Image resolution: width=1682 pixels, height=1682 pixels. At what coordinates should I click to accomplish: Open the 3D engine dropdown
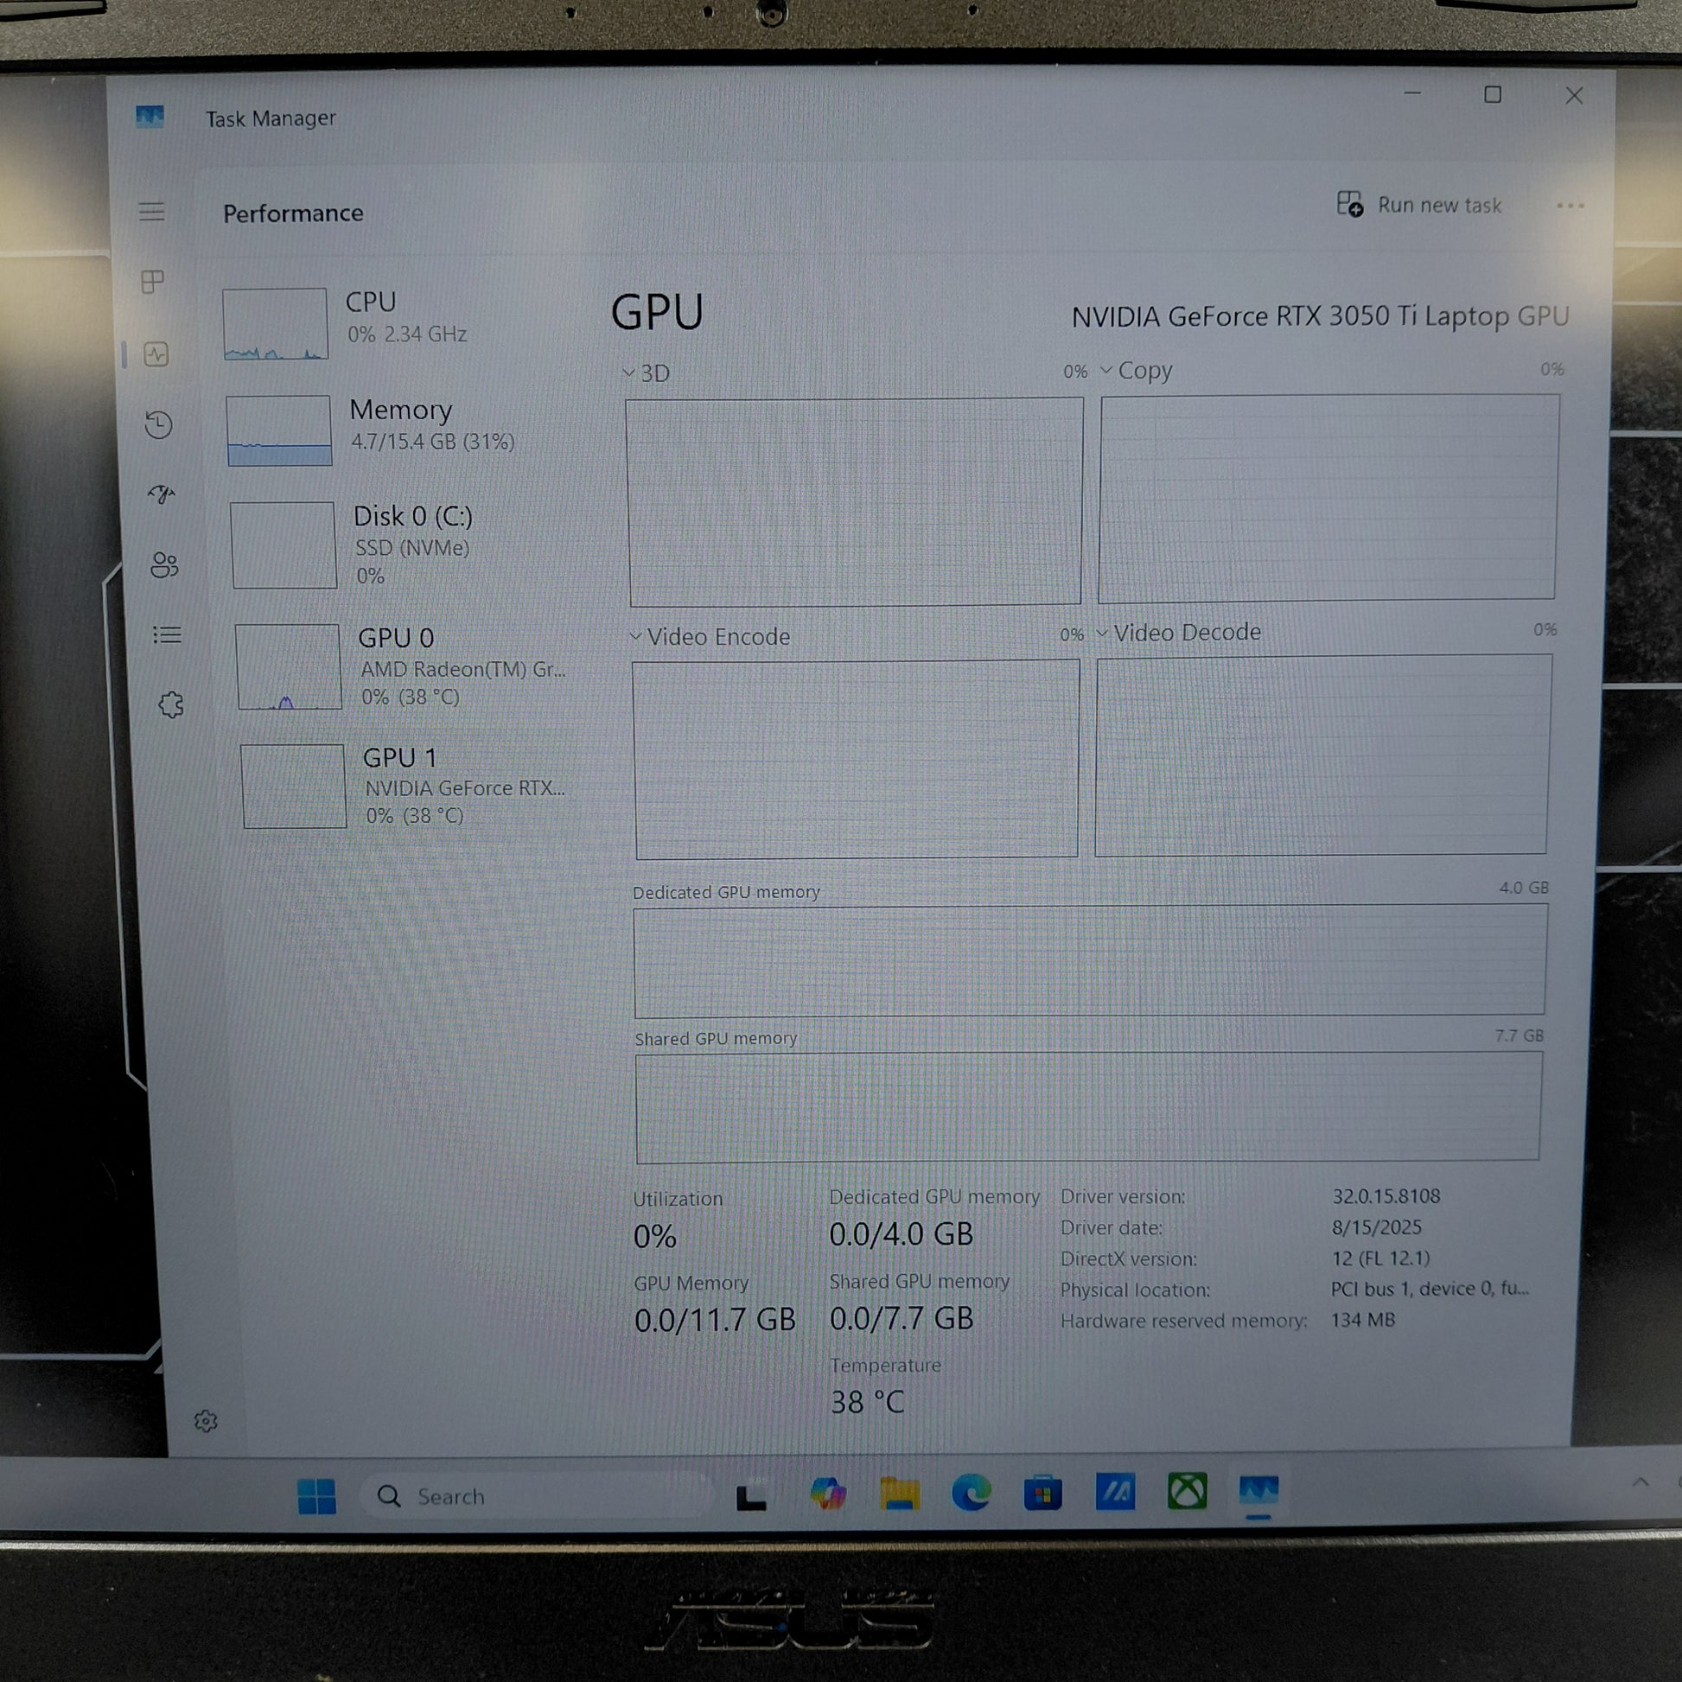click(647, 373)
